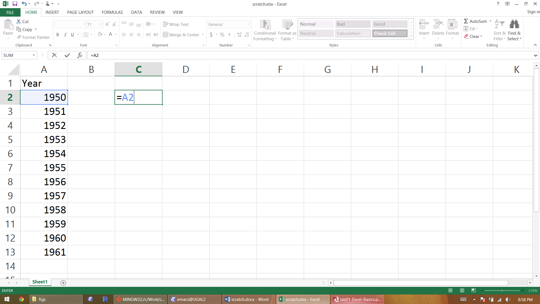The height and width of the screenshot is (304, 540).
Task: Confirm the formula with checkmark icon
Action: coord(67,55)
